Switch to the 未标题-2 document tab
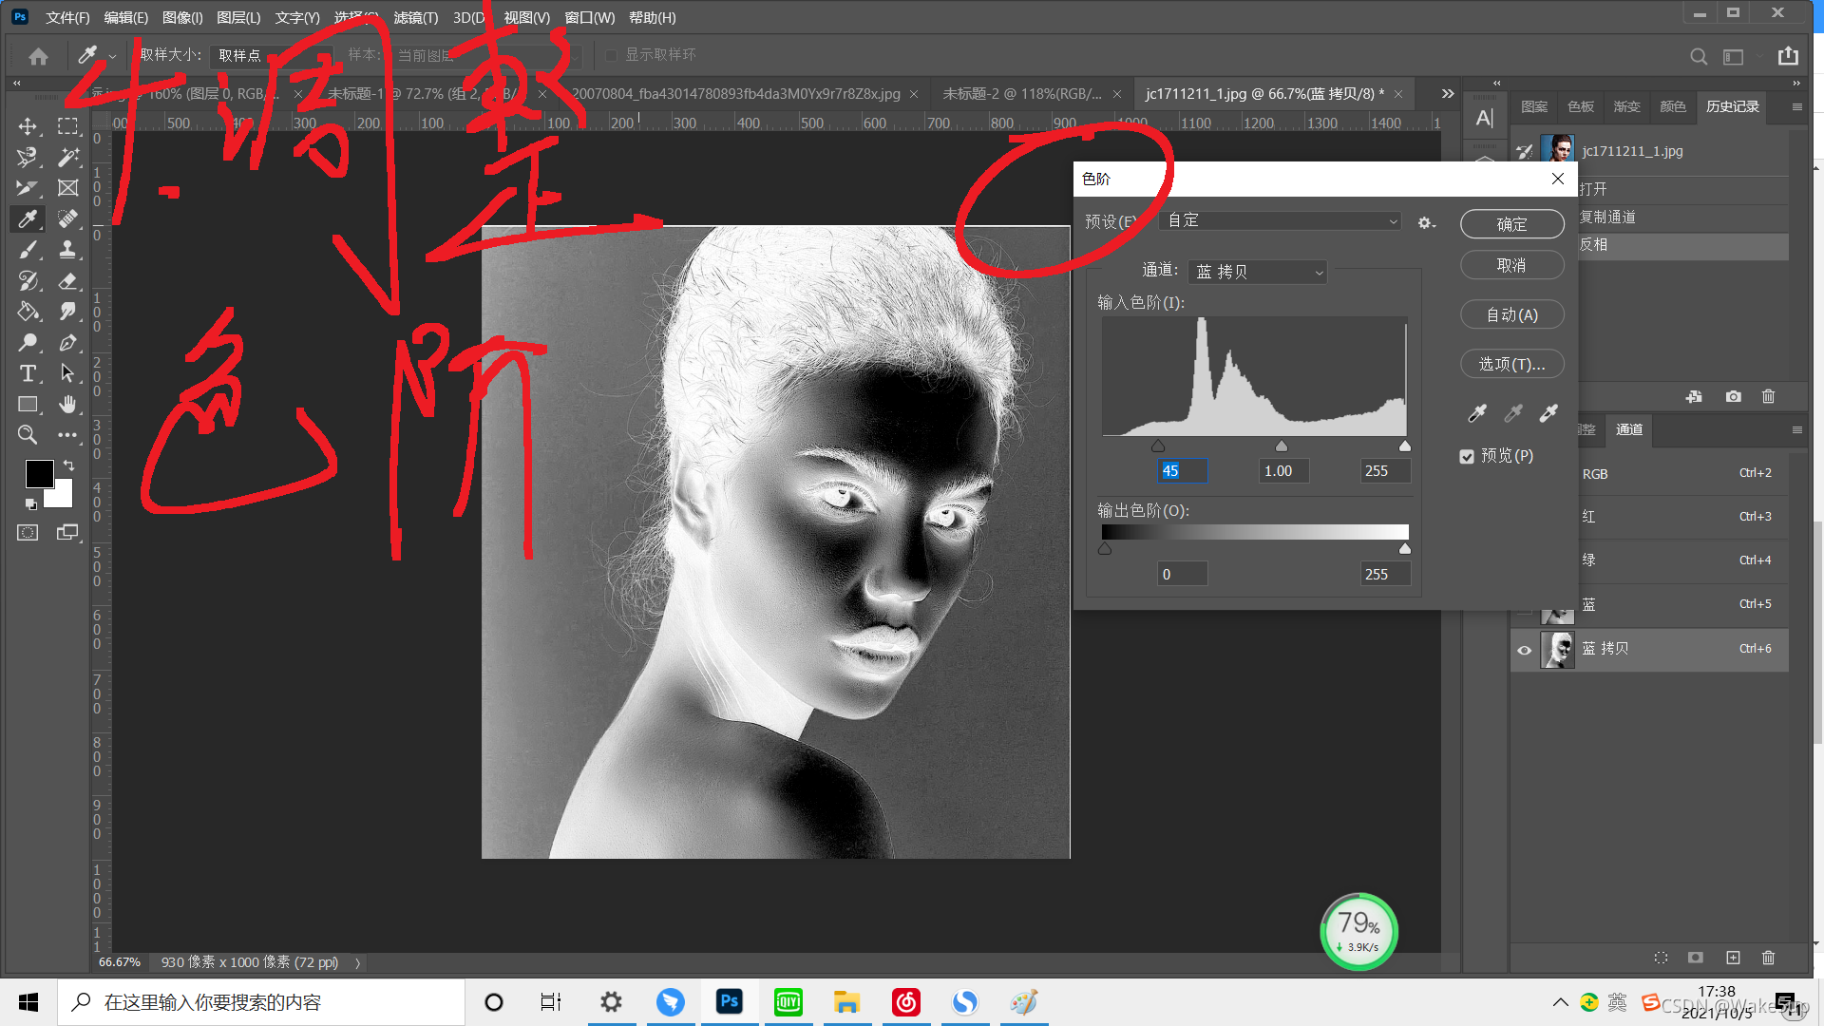 tap(1021, 94)
